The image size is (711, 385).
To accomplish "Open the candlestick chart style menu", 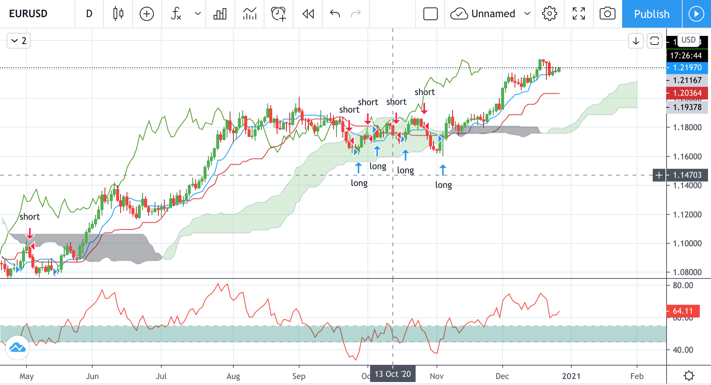I will (x=118, y=14).
